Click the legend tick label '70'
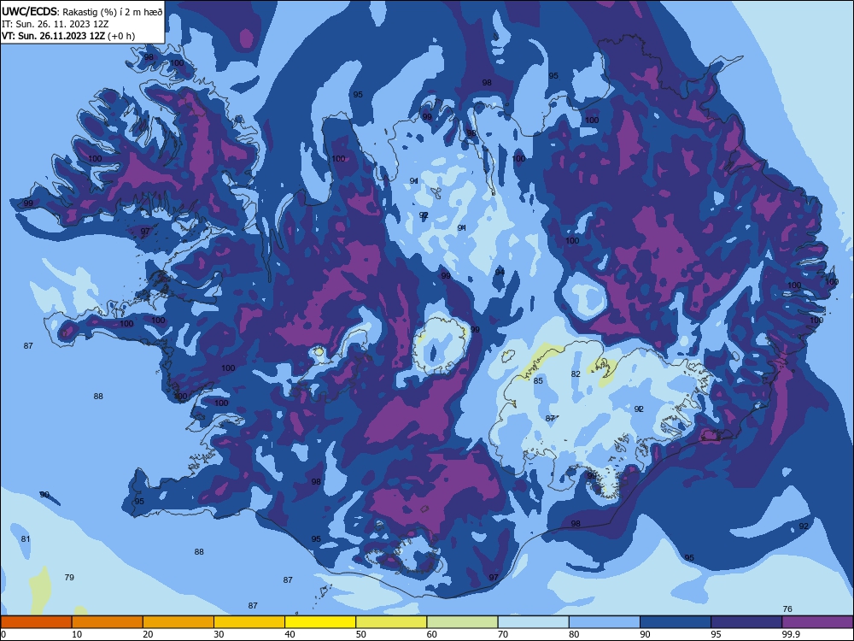This screenshot has height=641, width=854. 503,634
